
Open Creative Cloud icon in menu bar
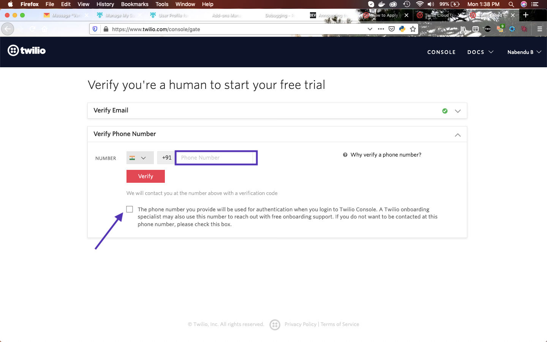pyautogui.click(x=393, y=4)
